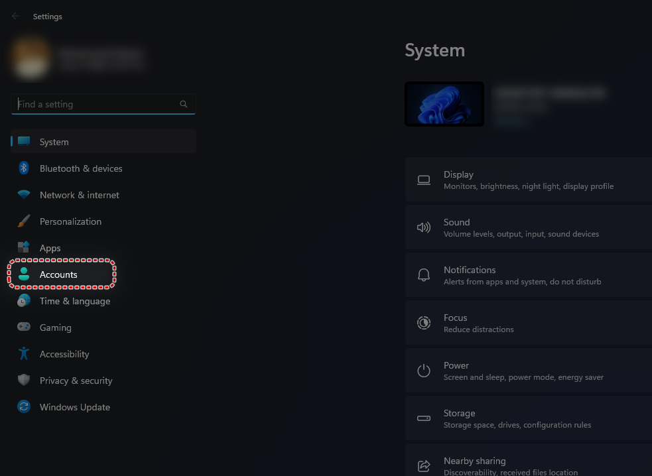
Task: Click the search magnifier icon
Action: [x=184, y=104]
